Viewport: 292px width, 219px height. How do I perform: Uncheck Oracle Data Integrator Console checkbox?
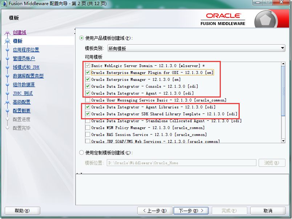(x=88, y=86)
